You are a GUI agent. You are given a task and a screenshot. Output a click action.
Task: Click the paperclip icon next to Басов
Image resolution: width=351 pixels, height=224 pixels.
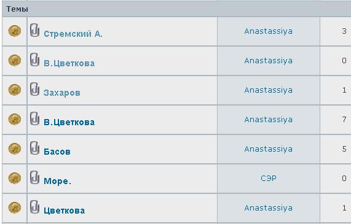(x=34, y=148)
